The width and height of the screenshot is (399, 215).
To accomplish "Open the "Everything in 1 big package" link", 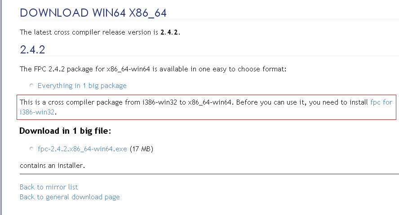I will click(x=82, y=86).
